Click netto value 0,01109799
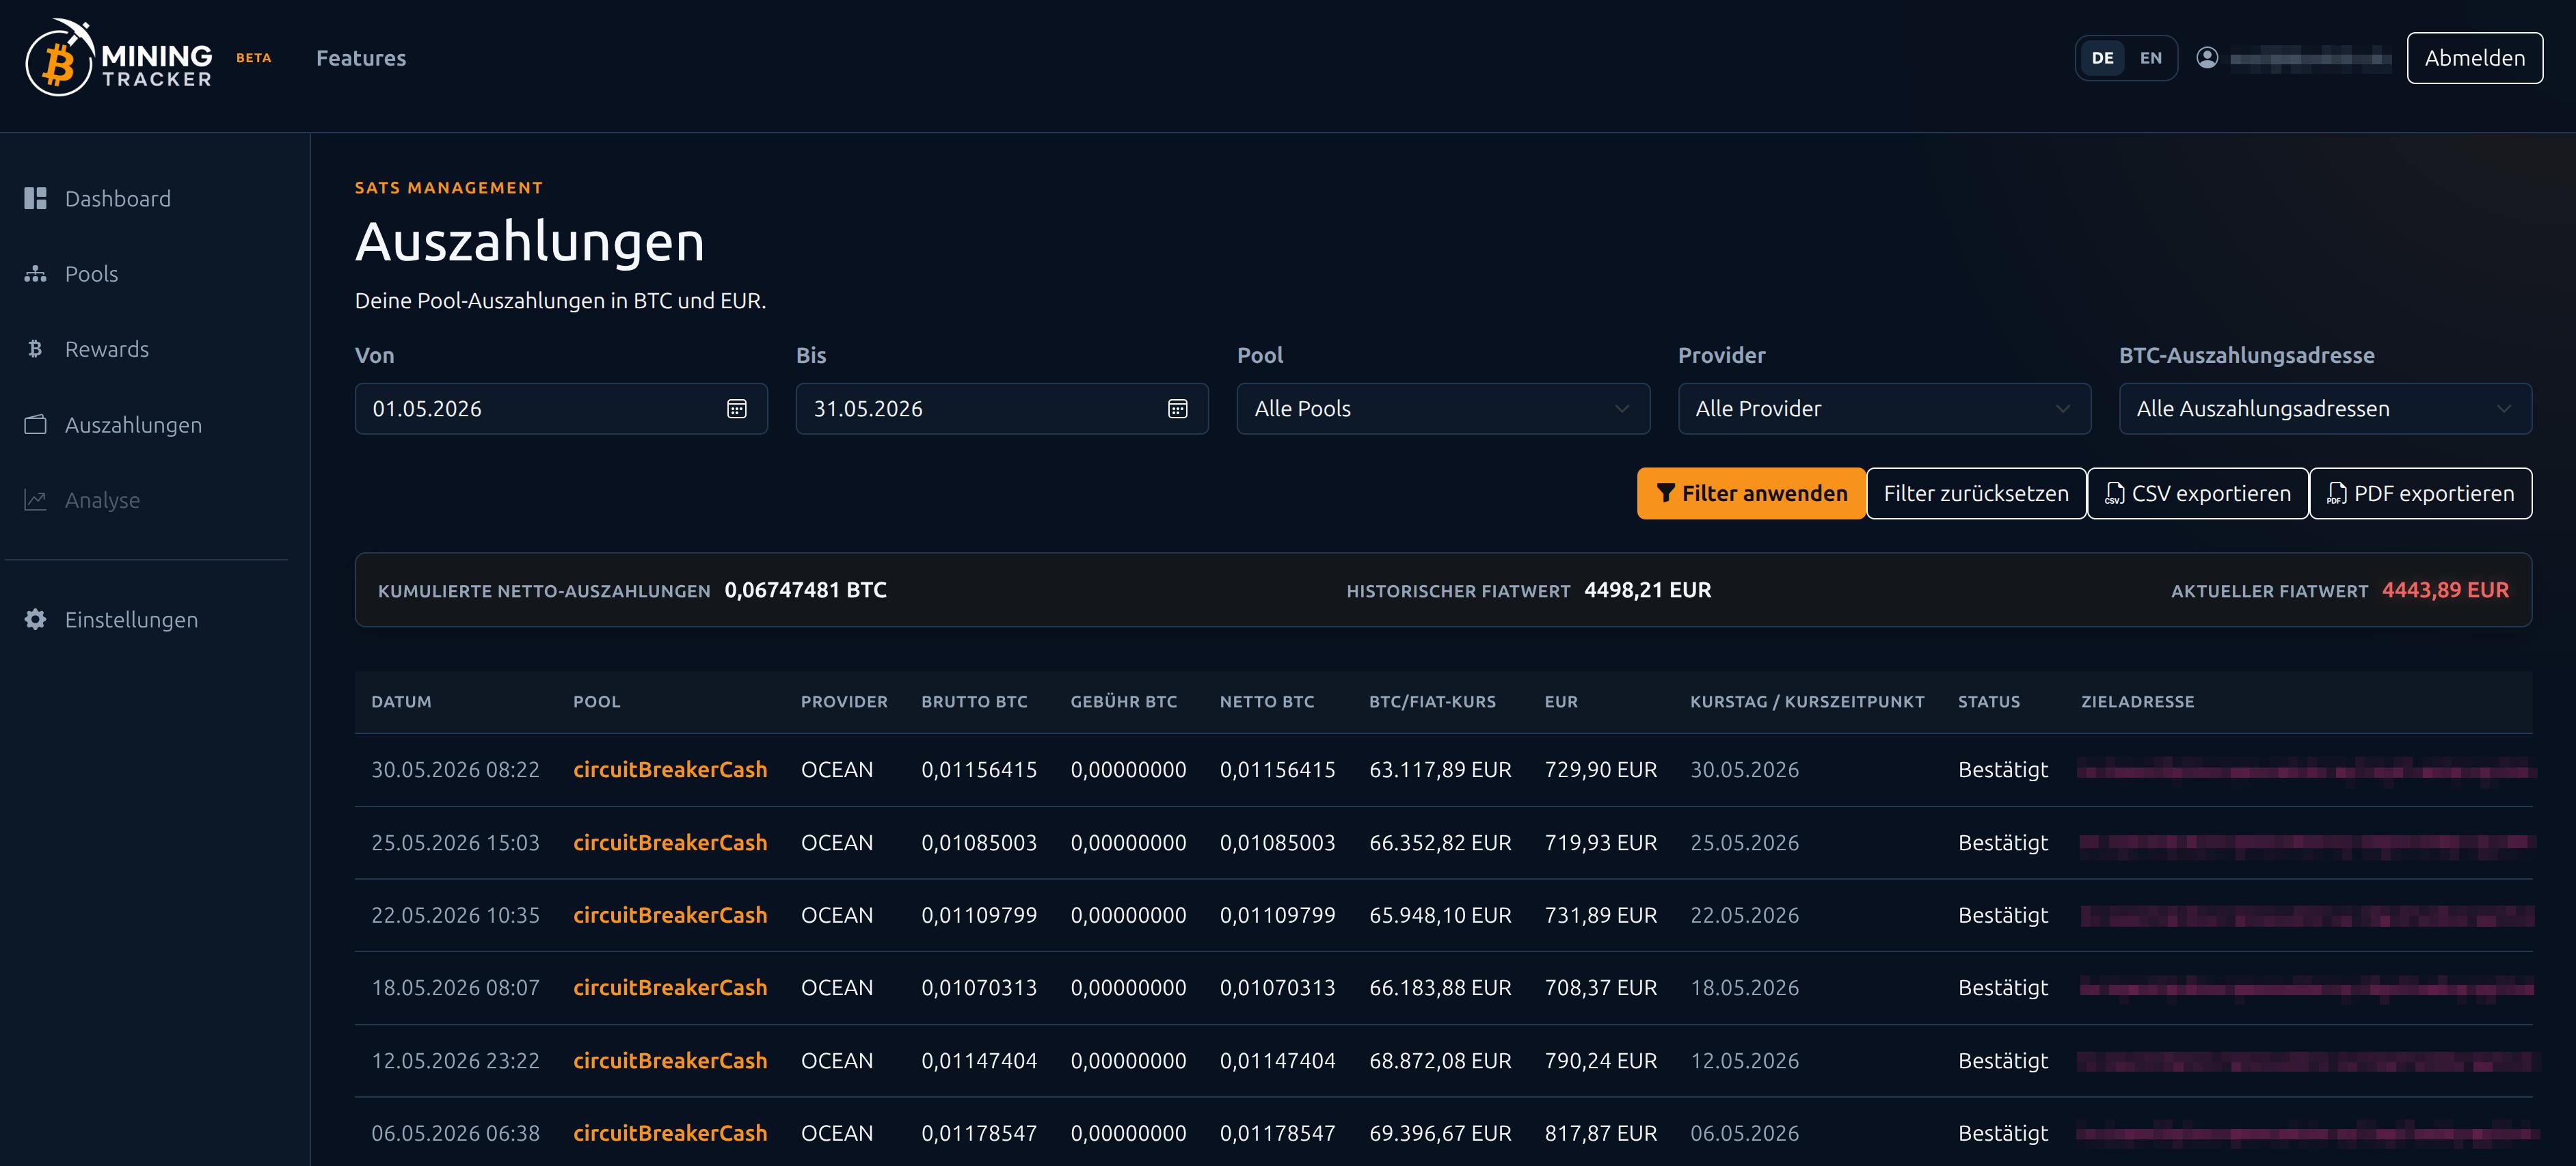The width and height of the screenshot is (2576, 1166). pos(1277,915)
